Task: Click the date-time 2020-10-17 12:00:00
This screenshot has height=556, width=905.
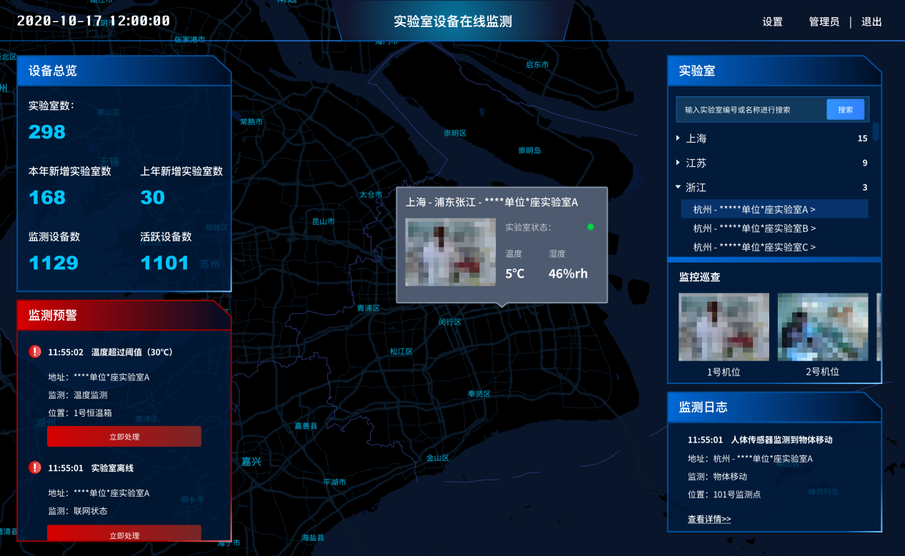Action: (x=94, y=21)
